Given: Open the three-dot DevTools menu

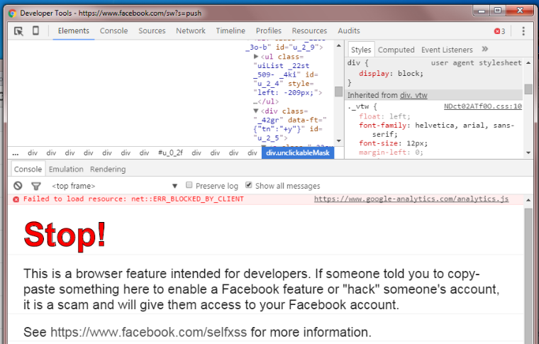Looking at the screenshot, I should 523,31.
